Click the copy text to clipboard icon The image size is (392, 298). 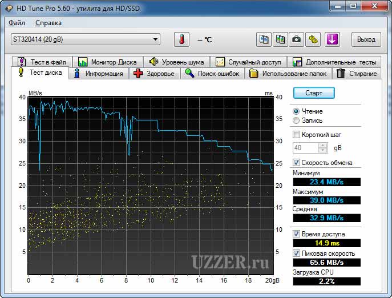(264, 39)
